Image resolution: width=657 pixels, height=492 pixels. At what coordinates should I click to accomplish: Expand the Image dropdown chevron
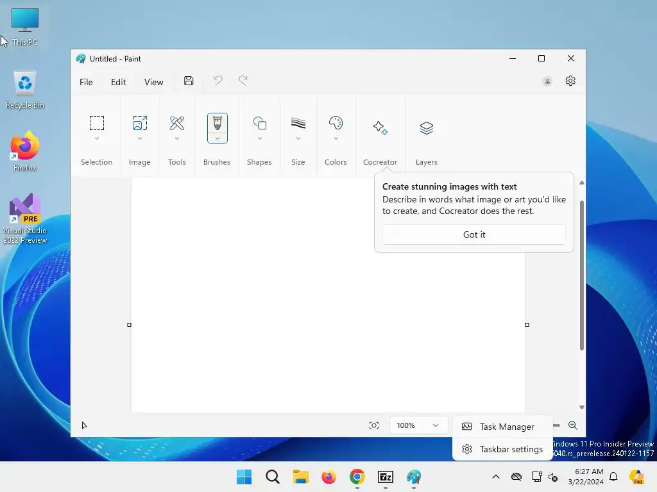point(139,138)
